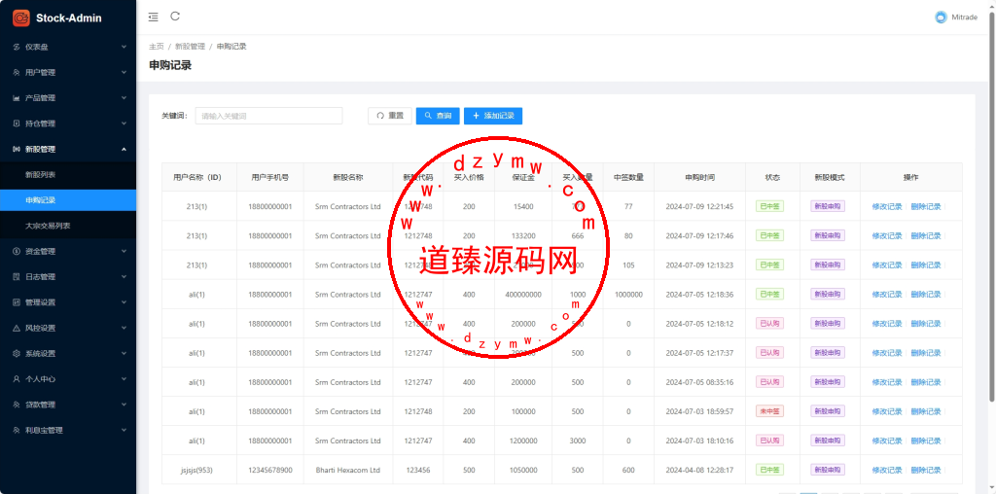
Task: Click the jsjsjs(953) user name cell
Action: [x=196, y=470]
